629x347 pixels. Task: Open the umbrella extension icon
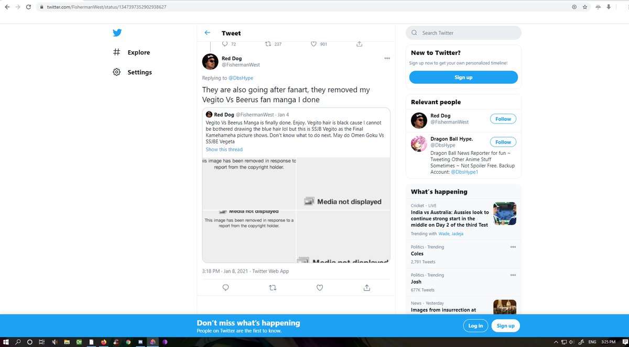[598, 7]
